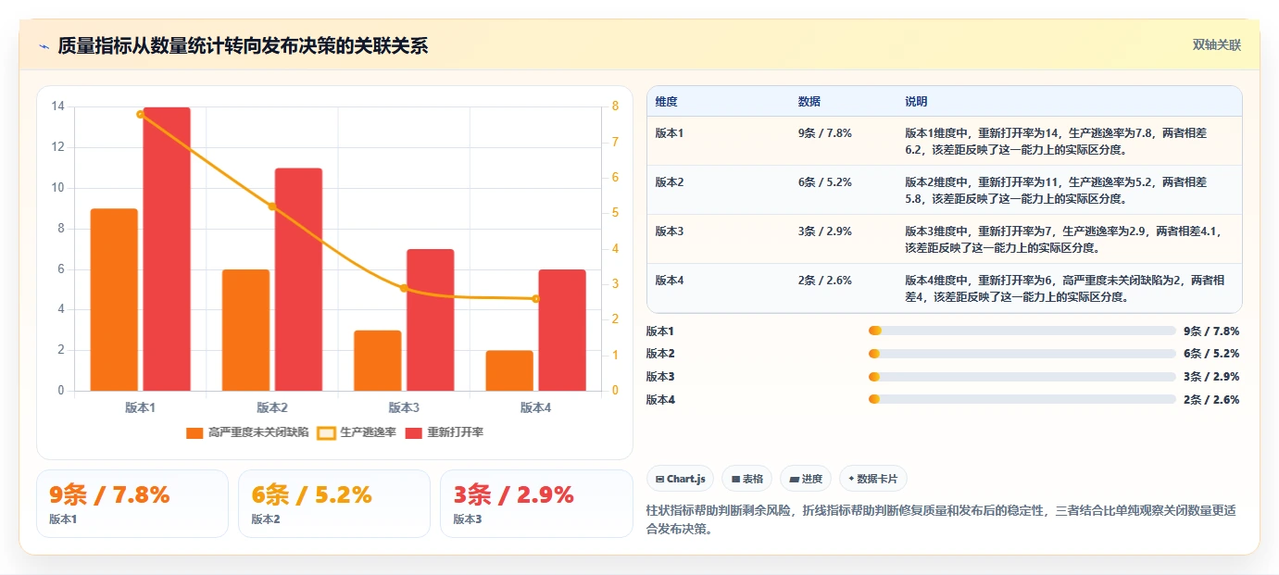Click 版本1 red bar in chart
Image resolution: width=1279 pixels, height=575 pixels.
[x=167, y=249]
